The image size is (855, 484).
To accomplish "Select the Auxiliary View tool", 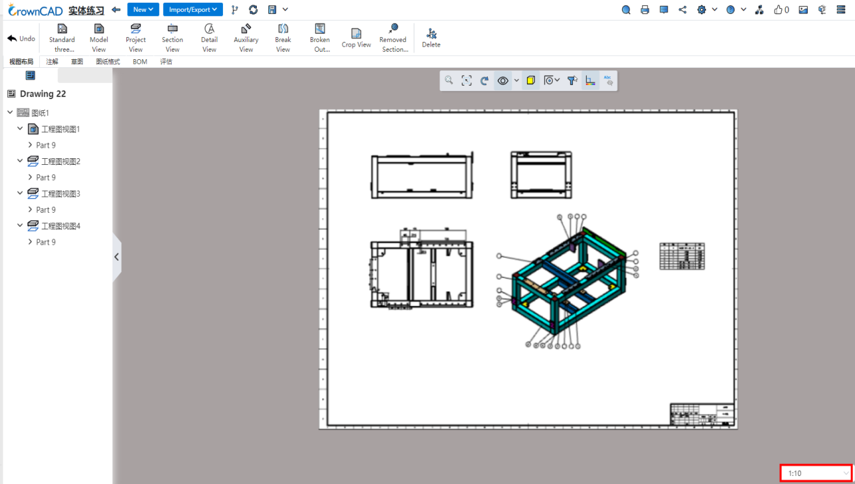I will pyautogui.click(x=246, y=39).
